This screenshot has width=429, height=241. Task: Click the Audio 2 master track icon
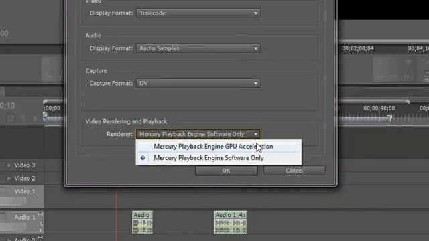pyautogui.click(x=40, y=238)
